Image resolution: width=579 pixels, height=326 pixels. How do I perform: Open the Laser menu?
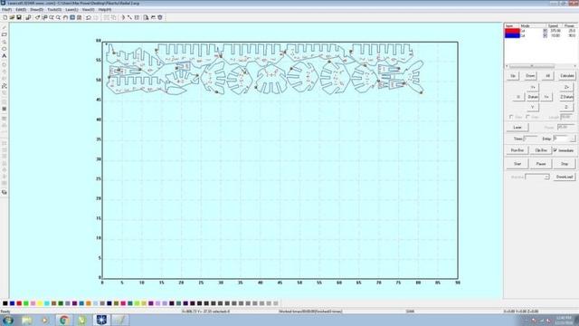tap(71, 9)
